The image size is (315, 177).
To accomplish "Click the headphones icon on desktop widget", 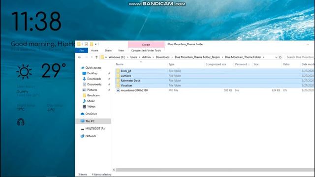I will pos(21,122).
